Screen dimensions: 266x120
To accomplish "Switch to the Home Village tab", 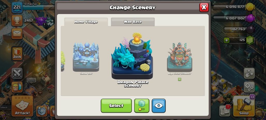I will (x=86, y=22).
